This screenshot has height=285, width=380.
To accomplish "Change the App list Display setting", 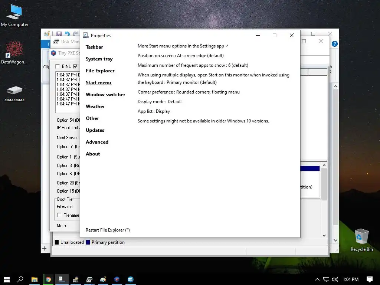I will (154, 111).
